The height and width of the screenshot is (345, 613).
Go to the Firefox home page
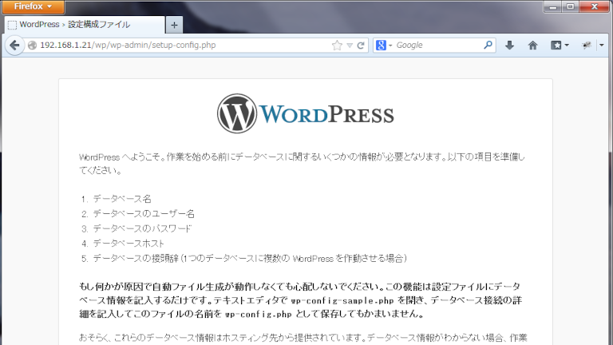pos(533,46)
